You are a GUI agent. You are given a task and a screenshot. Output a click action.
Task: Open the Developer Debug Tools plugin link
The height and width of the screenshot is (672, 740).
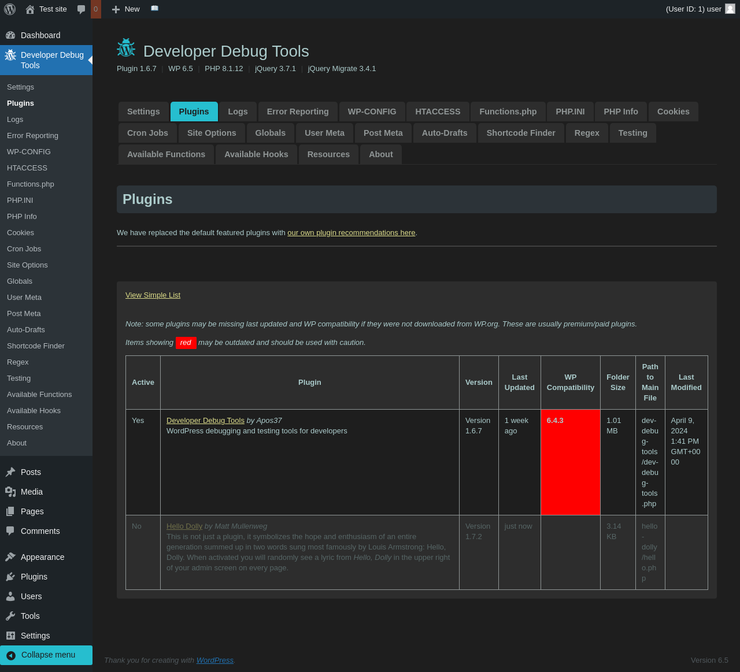[205, 421]
